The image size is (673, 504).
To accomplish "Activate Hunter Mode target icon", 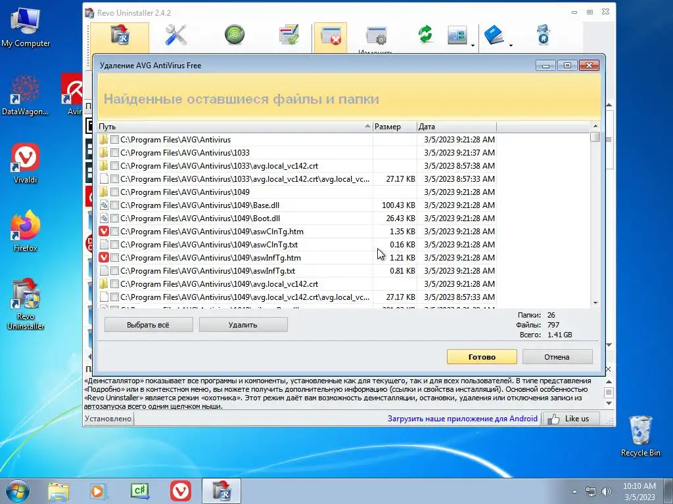I will tap(235, 35).
